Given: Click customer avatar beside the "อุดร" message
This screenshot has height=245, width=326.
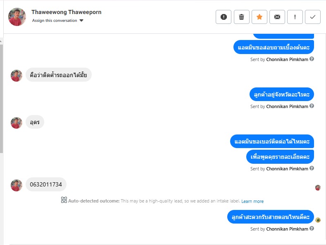Looking at the screenshot, I should click(17, 122).
